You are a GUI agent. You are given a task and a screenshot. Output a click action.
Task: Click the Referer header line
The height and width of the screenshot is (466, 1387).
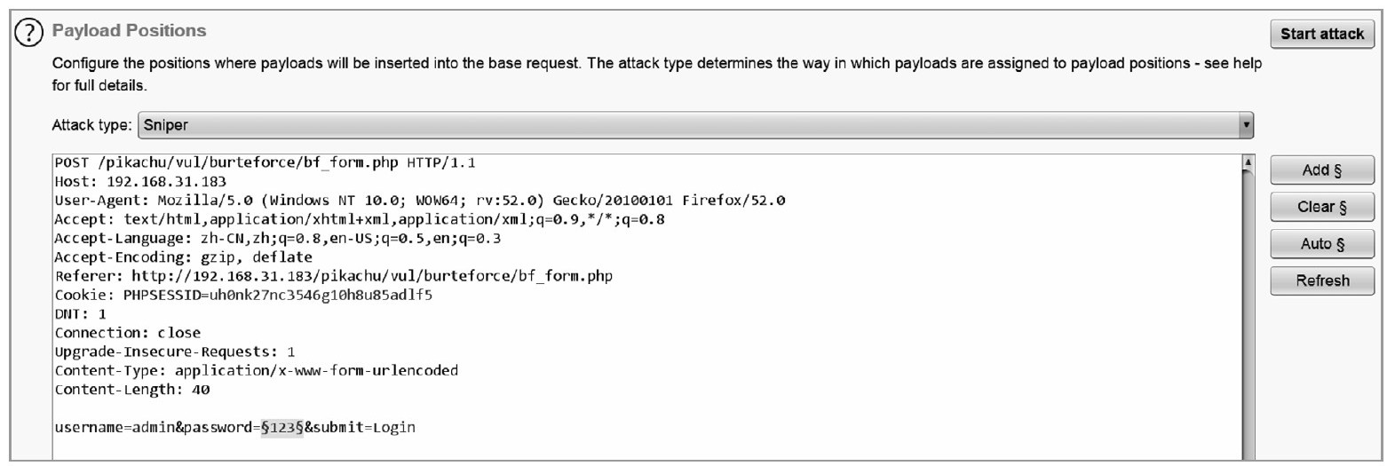334,276
